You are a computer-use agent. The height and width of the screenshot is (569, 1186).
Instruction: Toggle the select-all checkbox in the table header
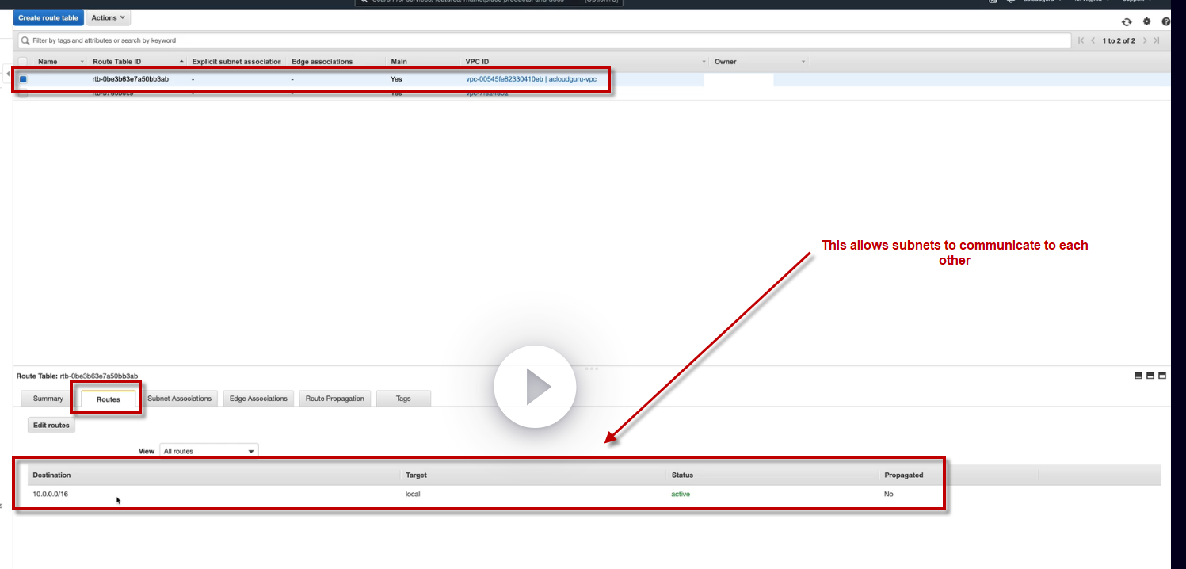click(x=23, y=62)
